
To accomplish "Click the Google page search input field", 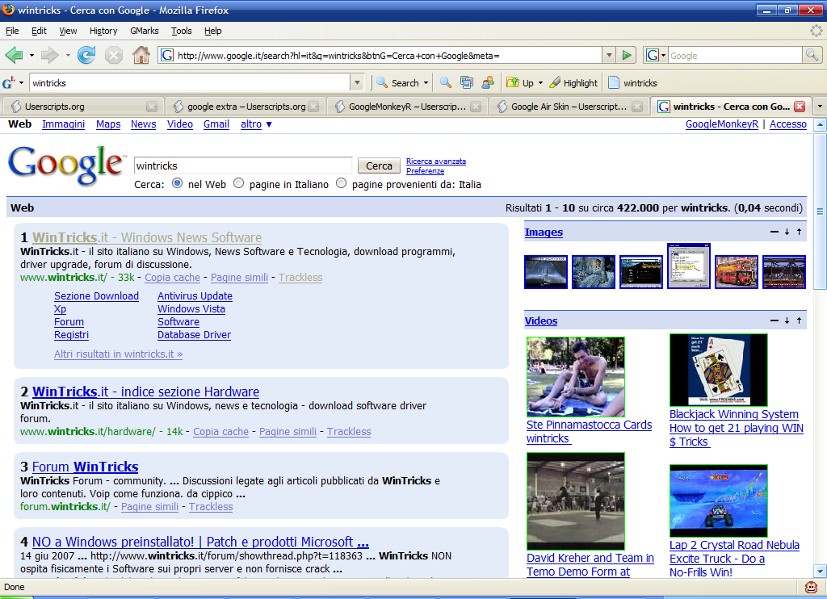I will click(243, 165).
